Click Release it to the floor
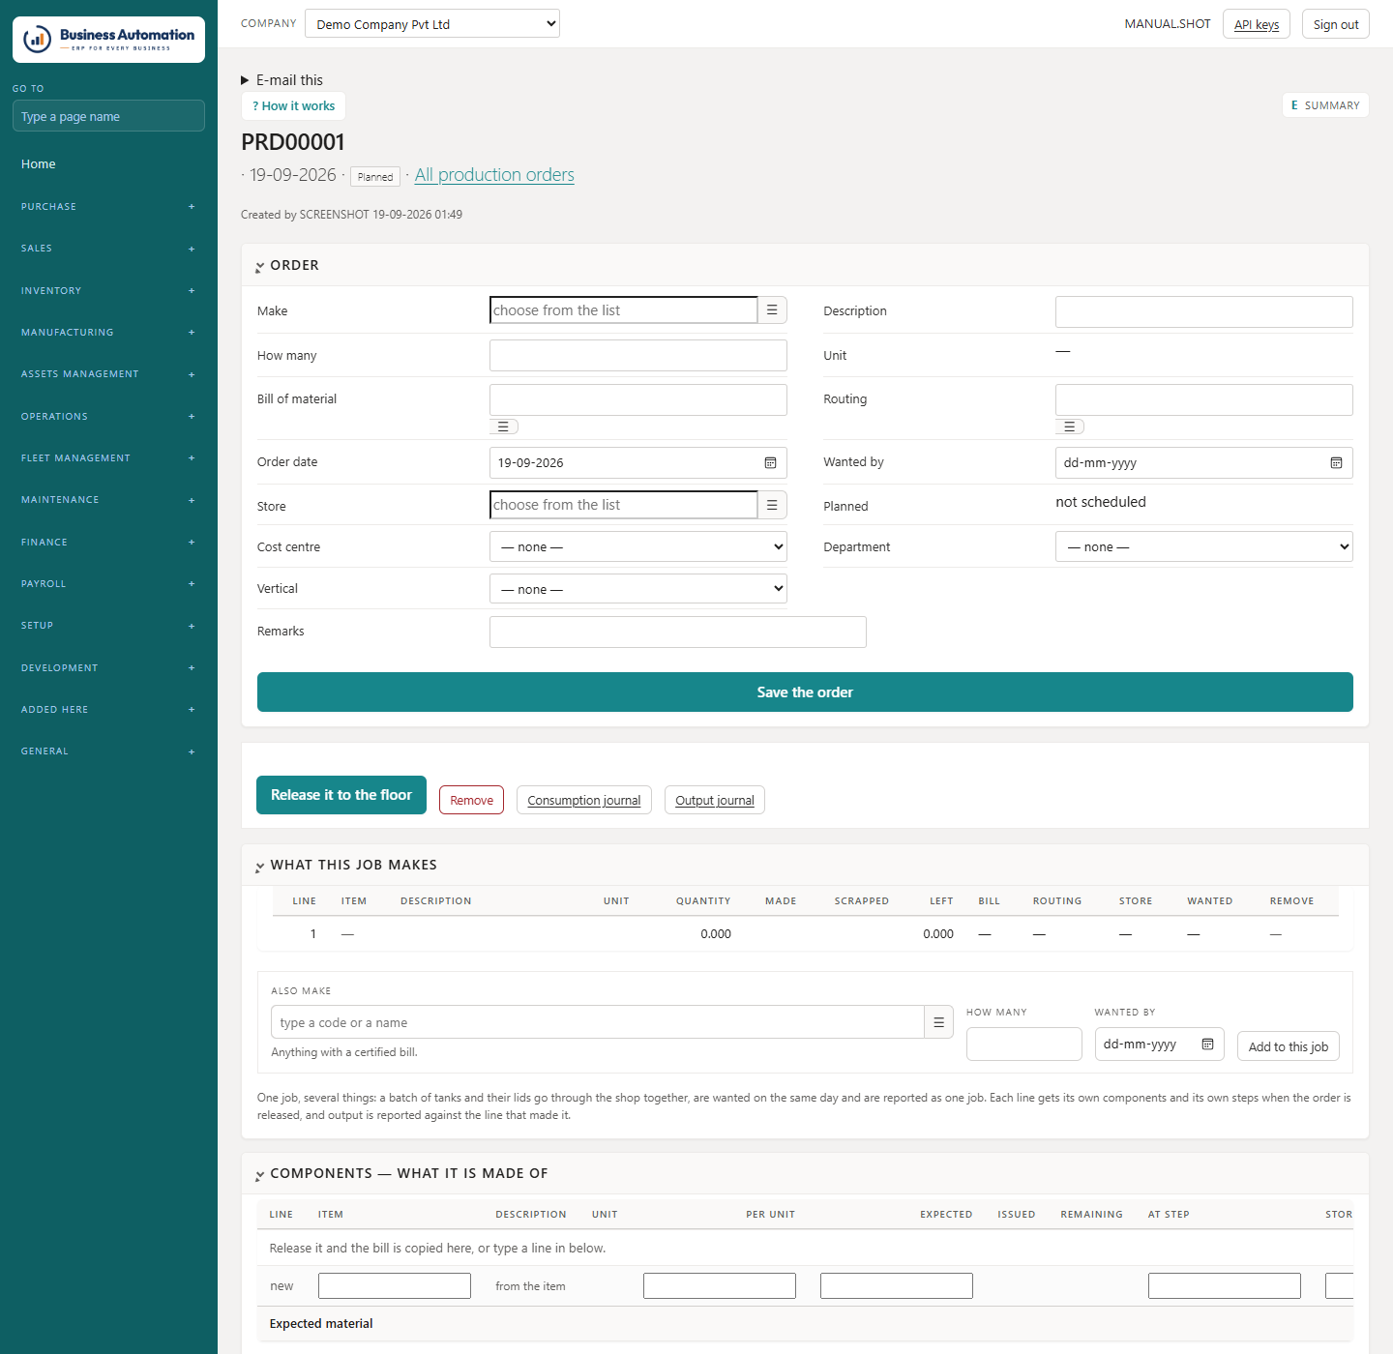The image size is (1393, 1354). [341, 795]
